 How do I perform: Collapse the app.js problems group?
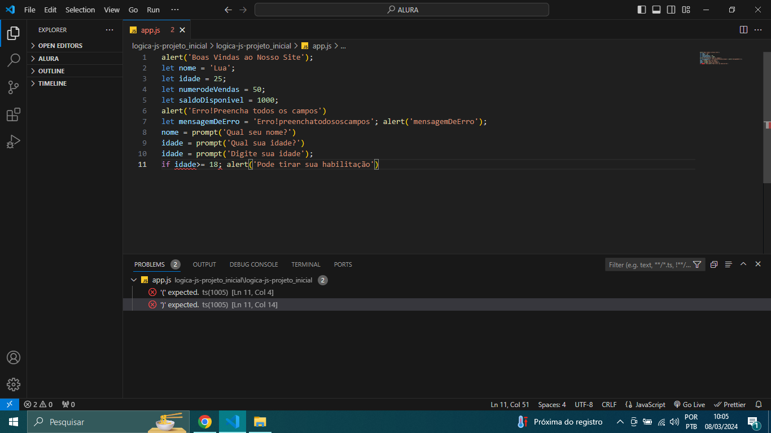134,280
